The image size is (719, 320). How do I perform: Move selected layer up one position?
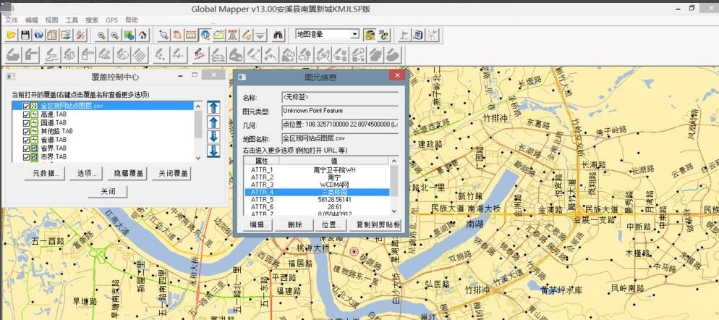(213, 122)
